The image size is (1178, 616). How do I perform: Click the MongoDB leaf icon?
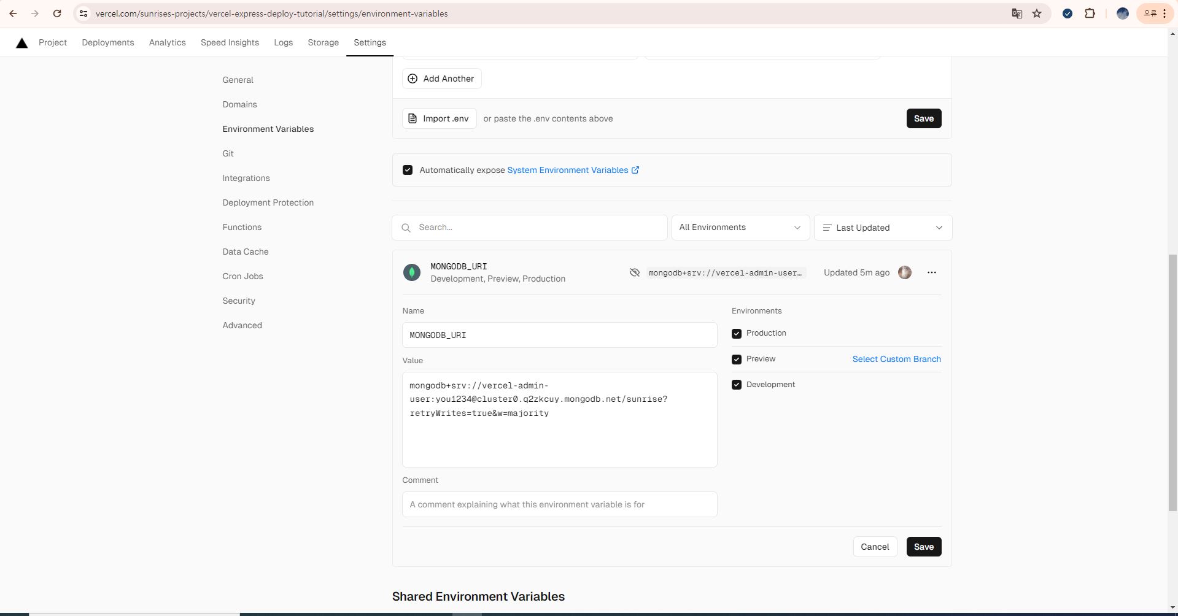[x=412, y=272]
